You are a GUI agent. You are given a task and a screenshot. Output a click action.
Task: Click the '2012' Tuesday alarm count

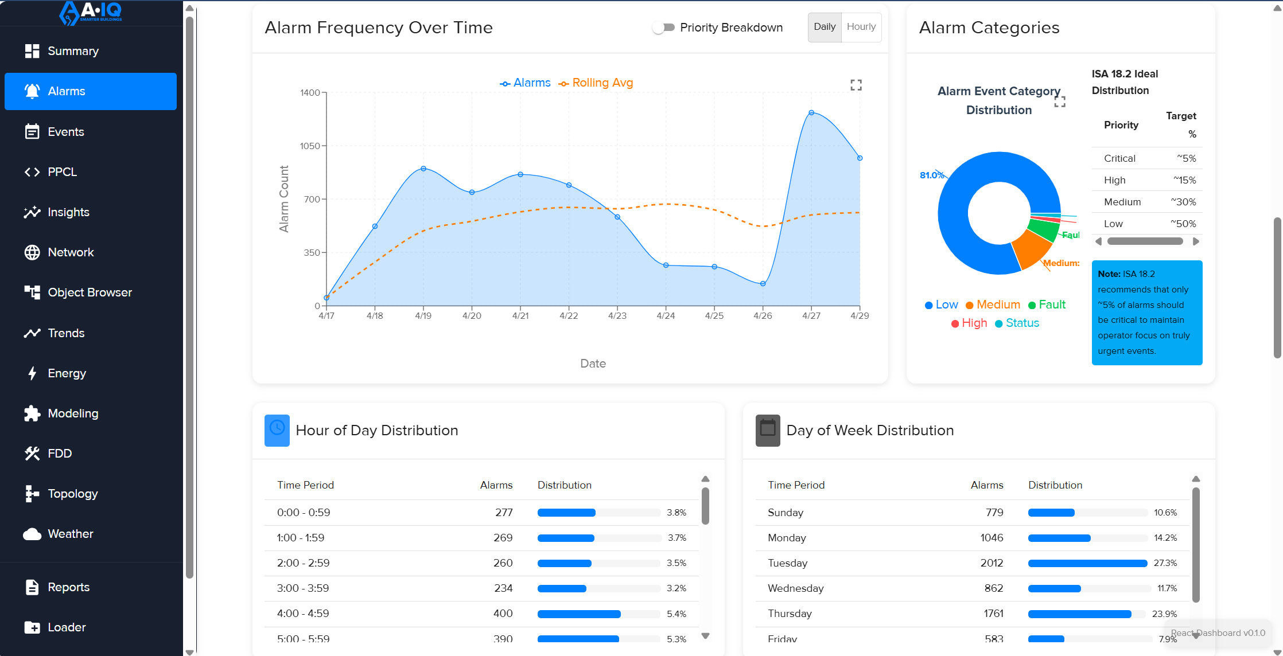point(992,563)
